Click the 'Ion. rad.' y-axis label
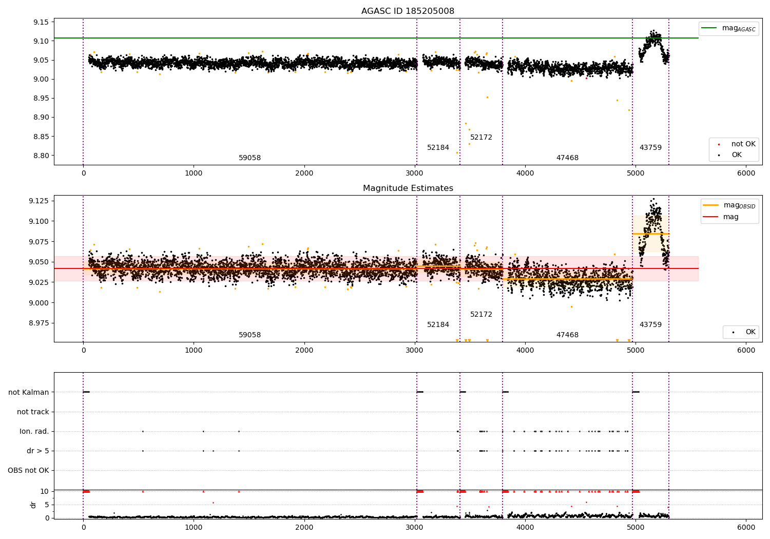The width and height of the screenshot is (770, 539). click(34, 431)
